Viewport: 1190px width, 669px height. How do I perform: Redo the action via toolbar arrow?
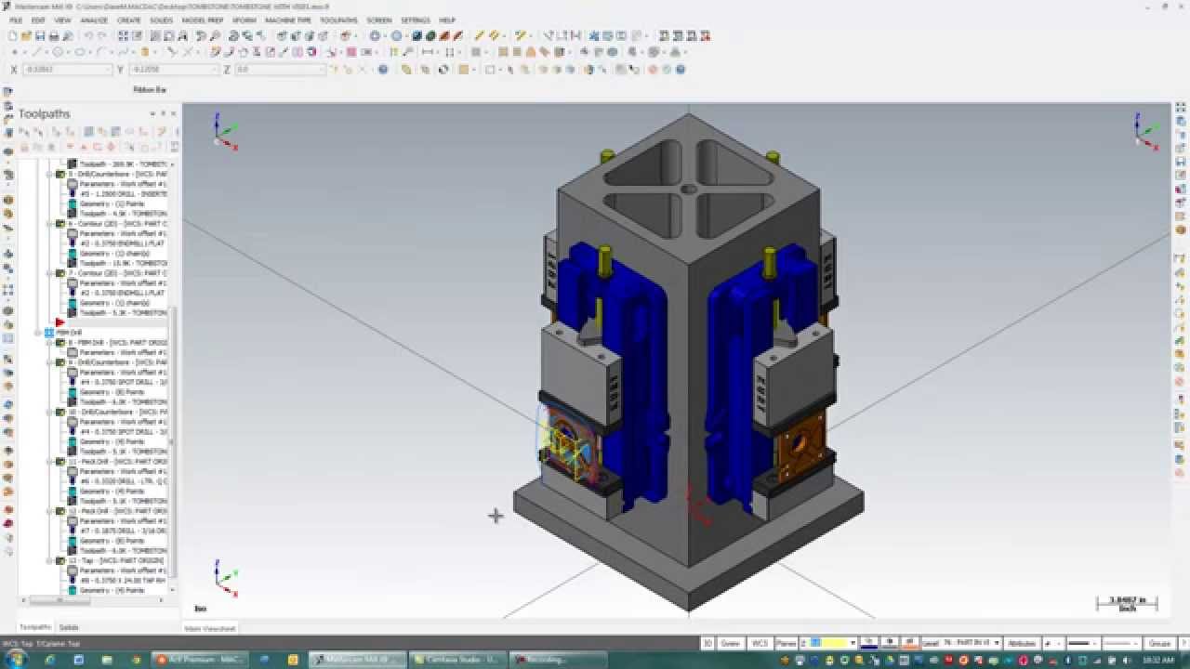[101, 36]
